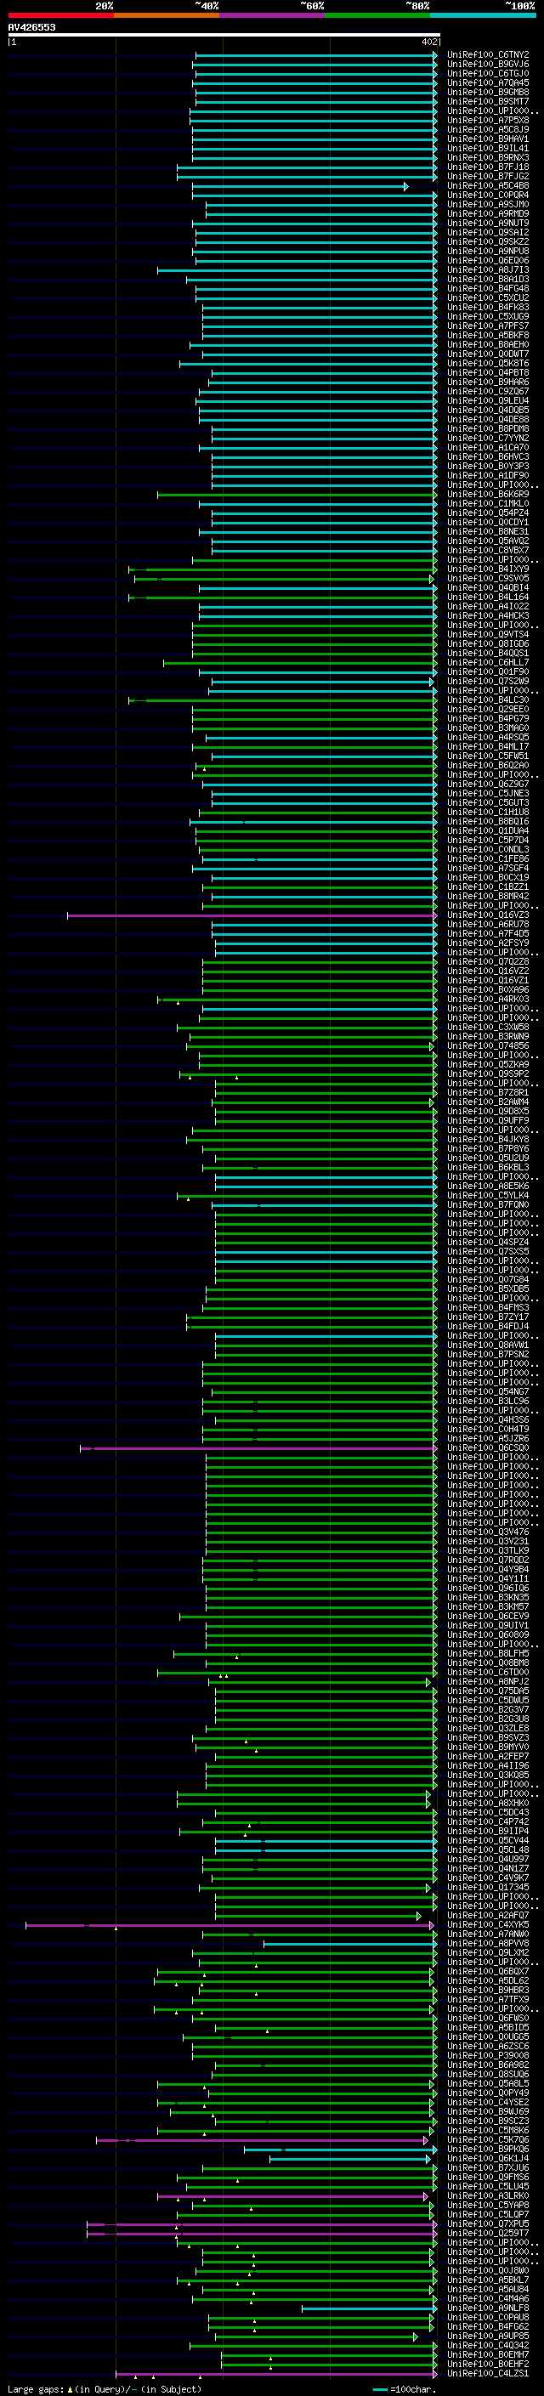544x2396 pixels.
Task: Select the UniRef100_Q7XPU5 label
Action: tap(488, 2224)
